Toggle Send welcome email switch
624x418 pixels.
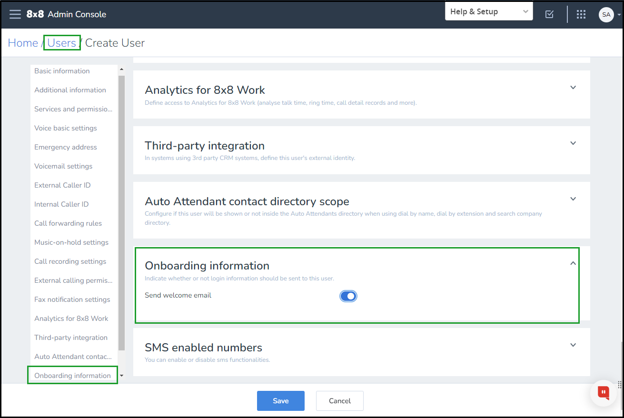[348, 296]
